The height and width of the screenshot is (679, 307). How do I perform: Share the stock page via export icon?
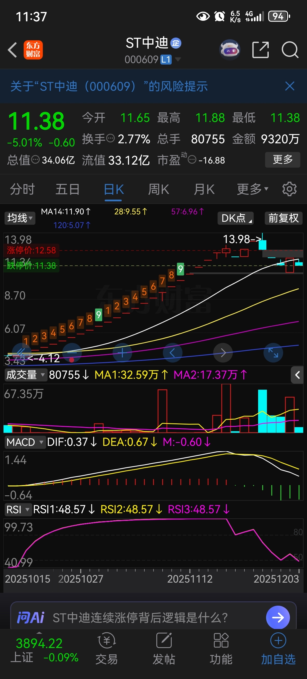(260, 50)
